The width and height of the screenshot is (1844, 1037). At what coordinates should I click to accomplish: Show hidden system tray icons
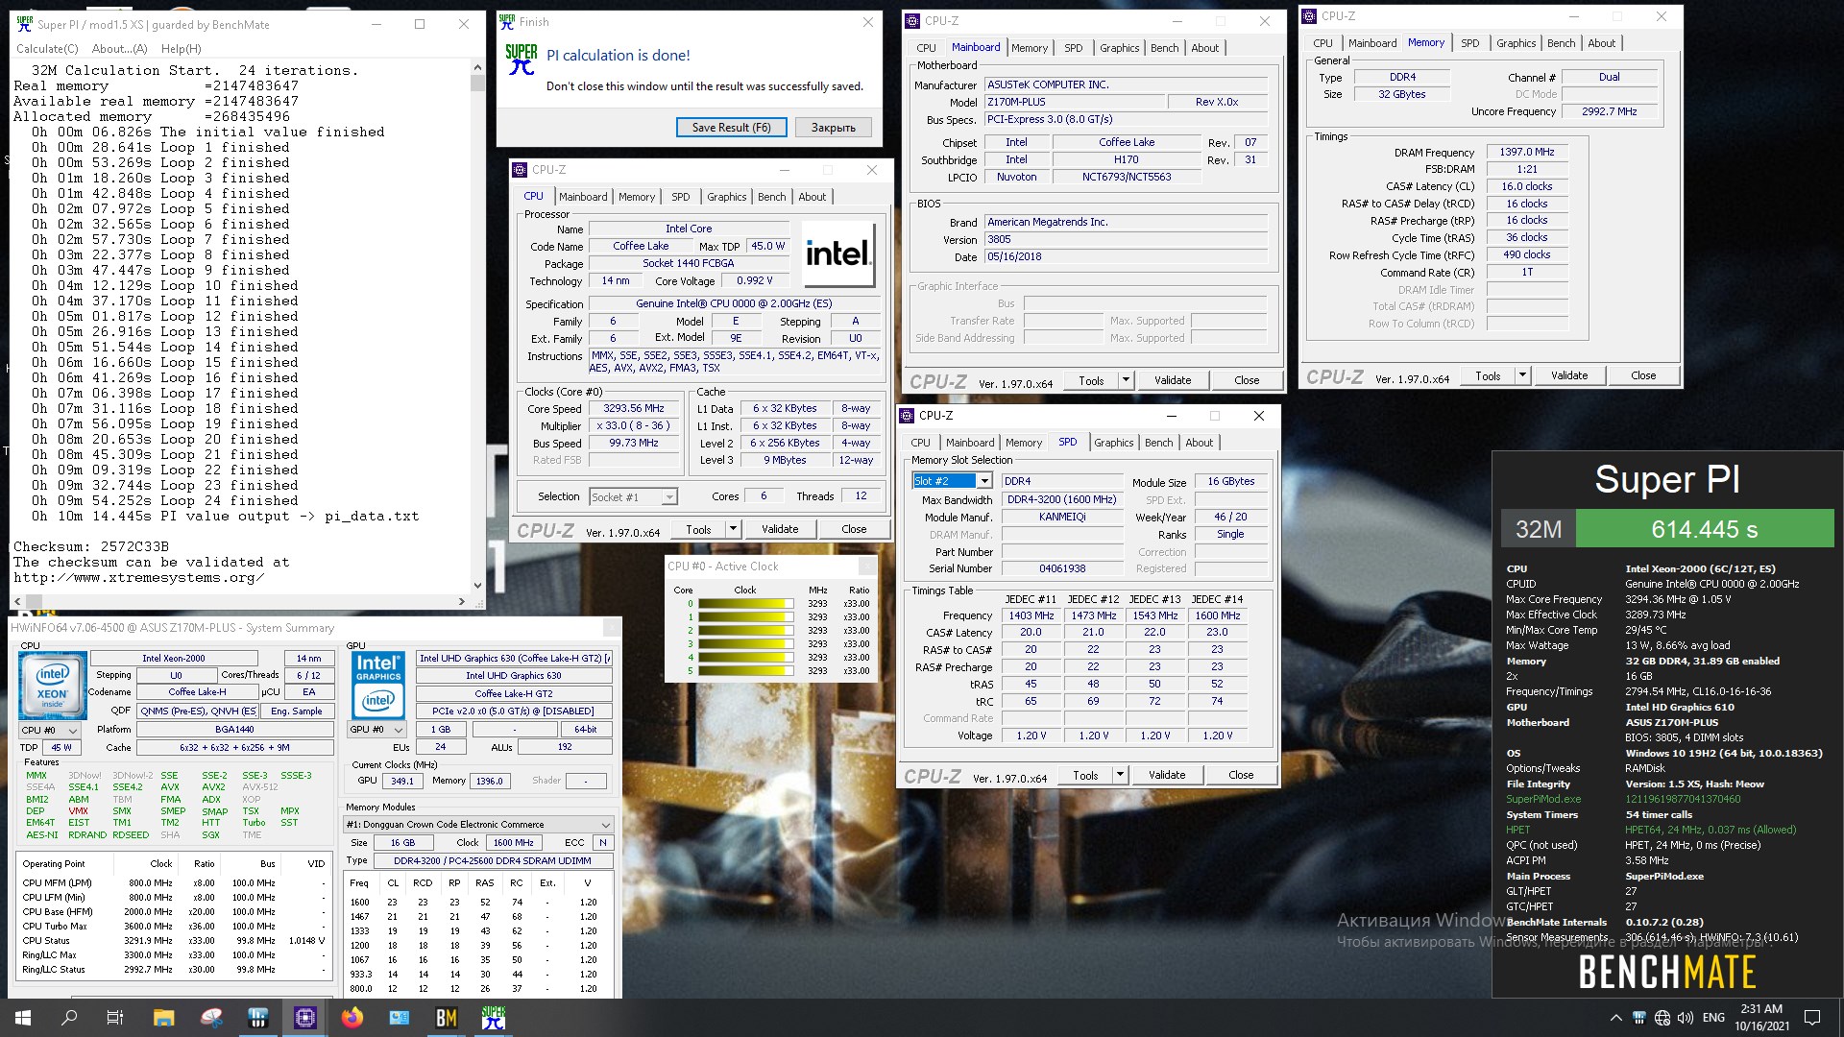(1615, 1018)
